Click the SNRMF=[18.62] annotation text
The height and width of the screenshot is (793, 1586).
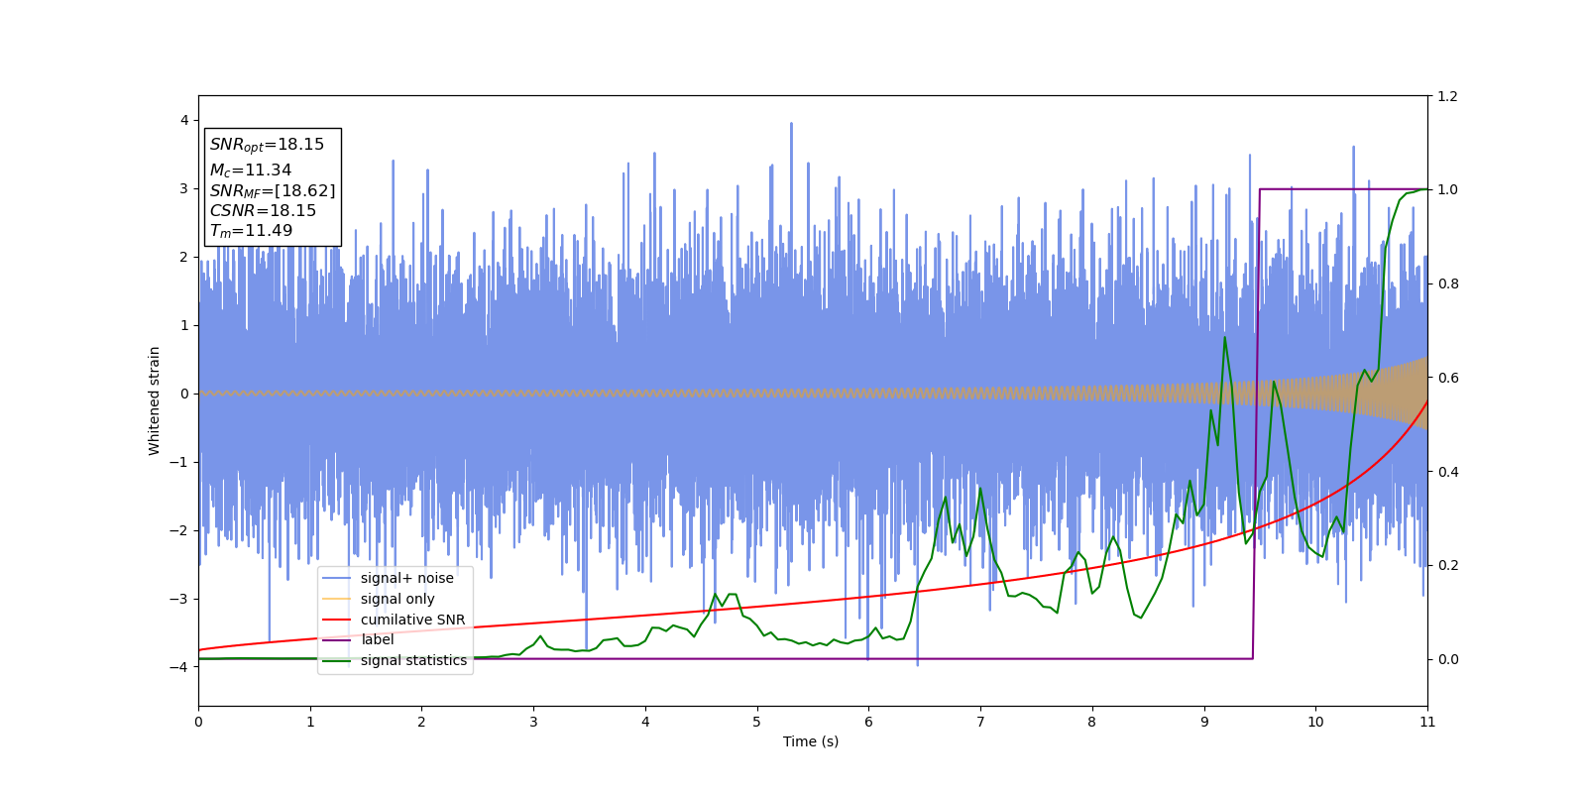(x=273, y=190)
